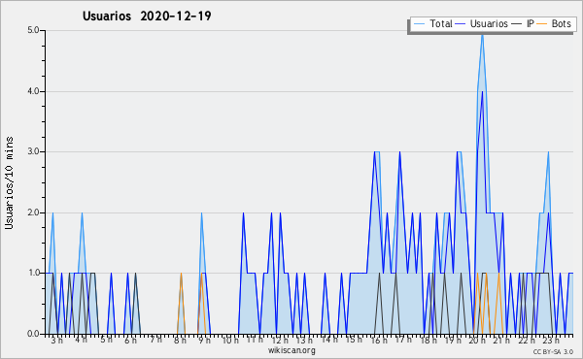Click the '9 h' x-axis label
Screen dimensions: 583x359
click(204, 340)
